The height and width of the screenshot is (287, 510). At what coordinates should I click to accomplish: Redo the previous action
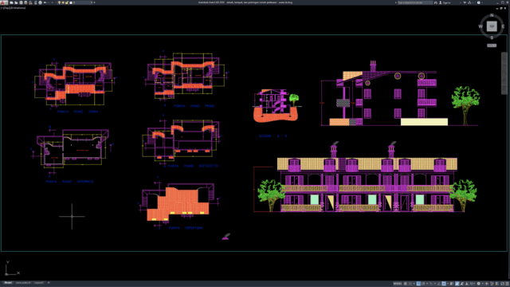(53, 2)
